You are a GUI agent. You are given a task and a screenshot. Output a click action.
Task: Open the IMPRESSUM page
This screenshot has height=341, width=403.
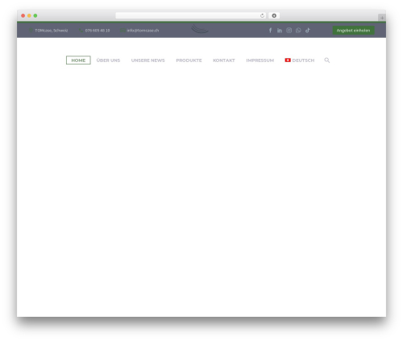(260, 60)
